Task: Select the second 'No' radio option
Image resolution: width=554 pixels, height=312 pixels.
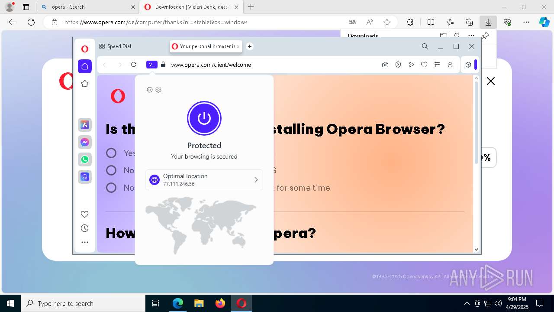Action: (x=111, y=170)
